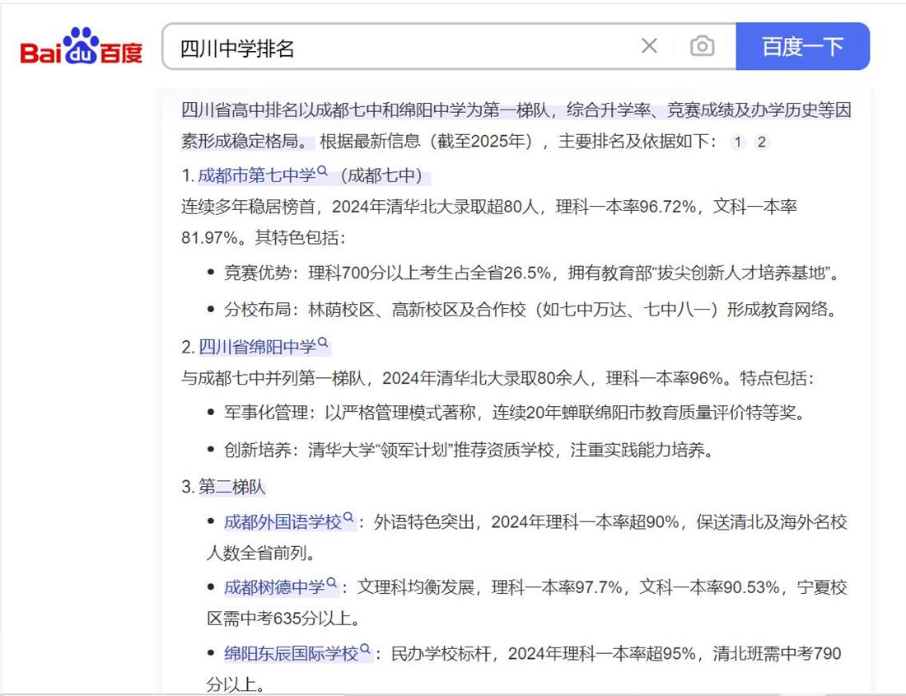This screenshot has height=696, width=906.
Task: Click the search icon beside 四川省绵阳中学
Action: pyautogui.click(x=323, y=343)
